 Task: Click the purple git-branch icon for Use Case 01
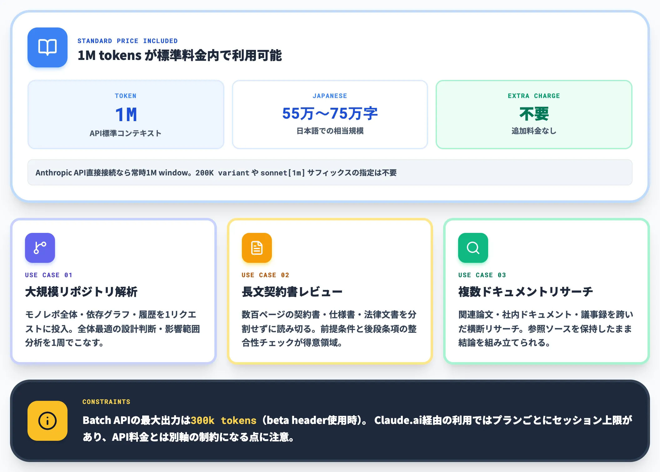point(40,248)
